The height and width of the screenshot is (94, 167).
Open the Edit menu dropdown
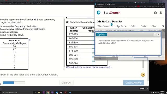(134, 26)
